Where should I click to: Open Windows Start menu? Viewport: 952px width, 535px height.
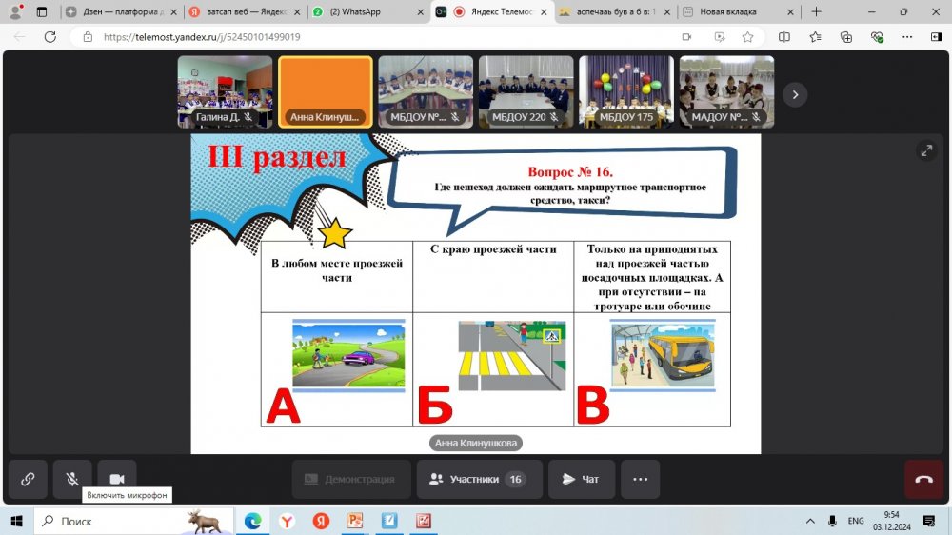(16, 521)
